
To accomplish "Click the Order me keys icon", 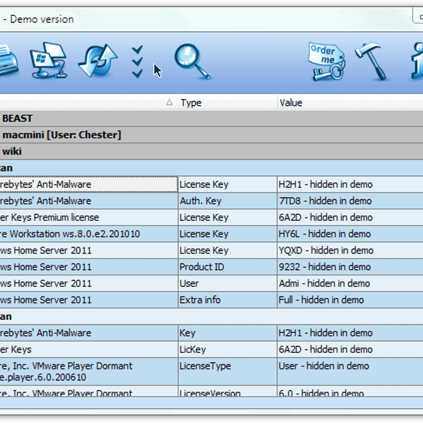I will (x=327, y=61).
